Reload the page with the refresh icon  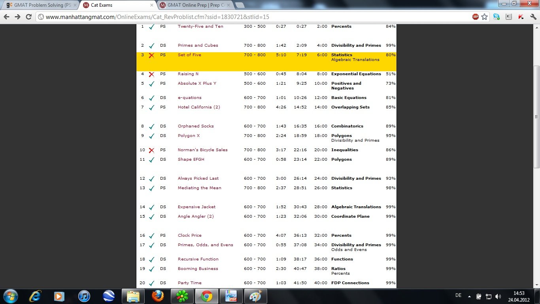point(28,17)
